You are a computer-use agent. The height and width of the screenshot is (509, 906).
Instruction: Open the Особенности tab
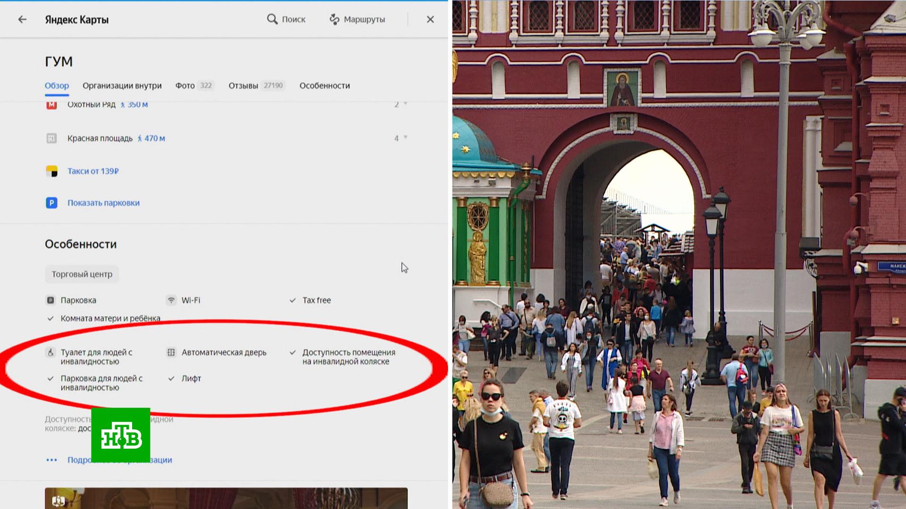click(x=325, y=86)
